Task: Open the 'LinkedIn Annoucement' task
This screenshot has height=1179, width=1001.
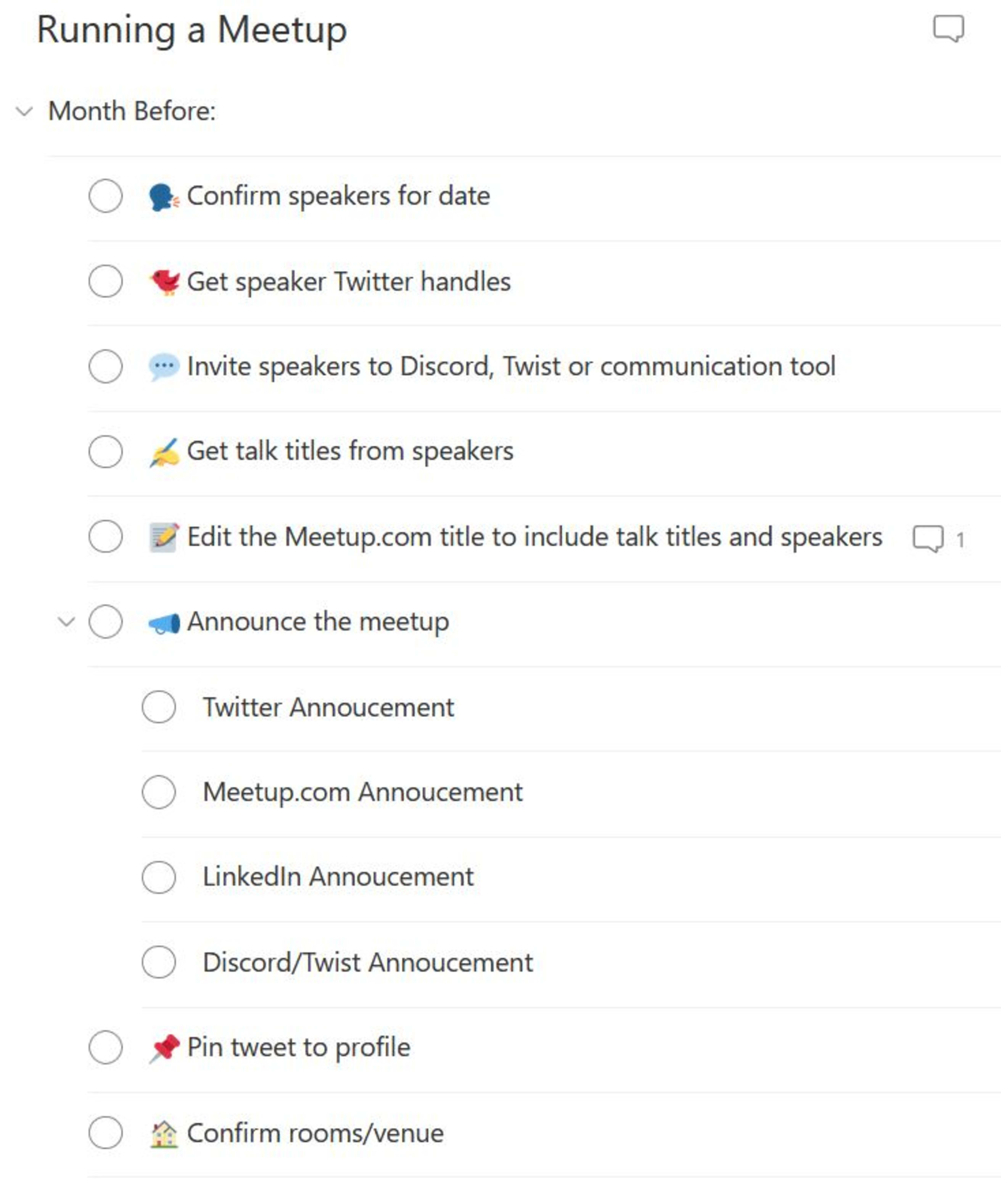Action: point(337,877)
